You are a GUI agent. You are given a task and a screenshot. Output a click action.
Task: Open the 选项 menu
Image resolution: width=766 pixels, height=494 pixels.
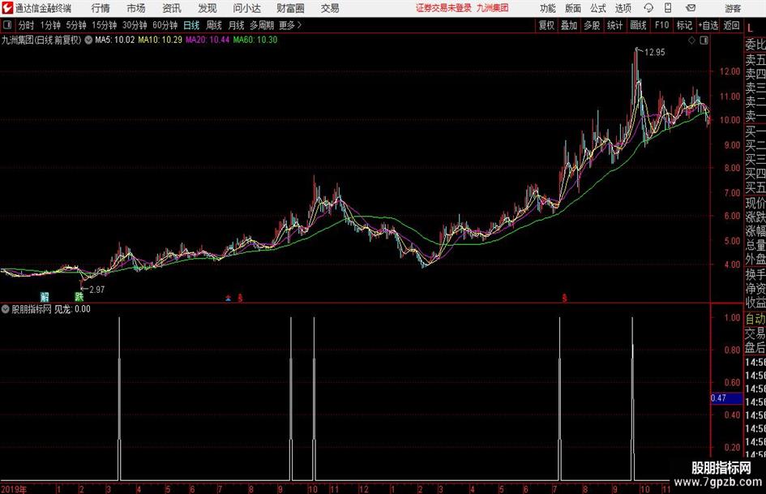[623, 8]
